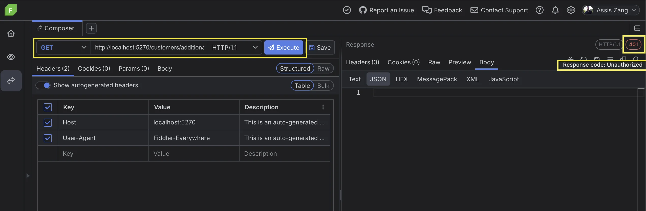Viewport: 646px width, 211px height.
Task: Uncheck the select-all header checkbox
Action: pos(48,107)
